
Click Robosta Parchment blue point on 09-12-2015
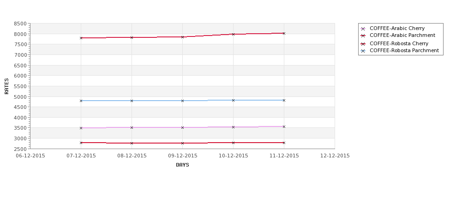182,101
